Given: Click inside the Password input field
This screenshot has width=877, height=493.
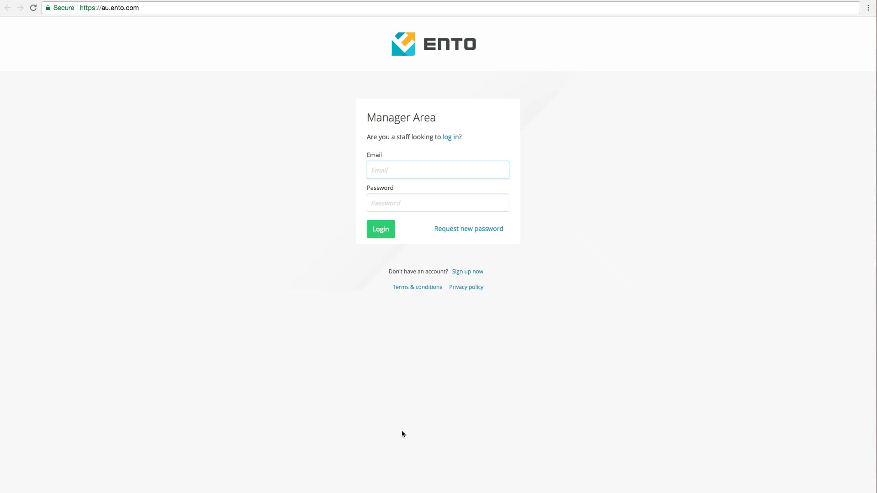Looking at the screenshot, I should tap(437, 203).
